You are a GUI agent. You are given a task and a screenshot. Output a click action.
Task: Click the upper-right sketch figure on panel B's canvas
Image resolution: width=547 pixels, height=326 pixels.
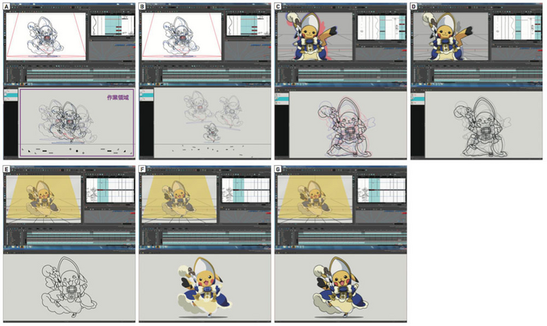(x=229, y=112)
